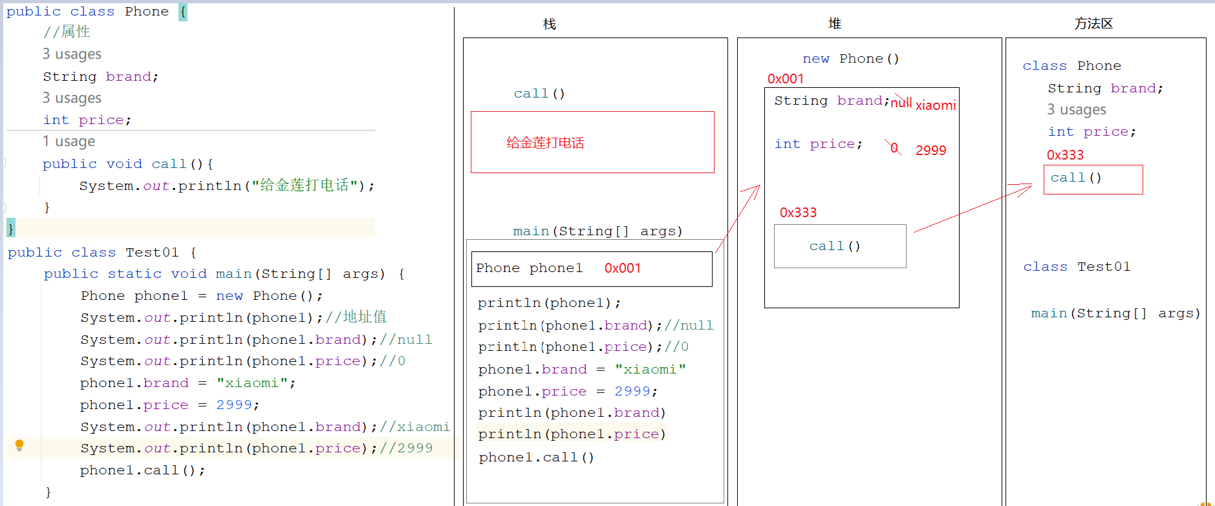Open "3 usages" hint above String brand in editor
Image resolution: width=1215 pixels, height=506 pixels.
tap(72, 54)
